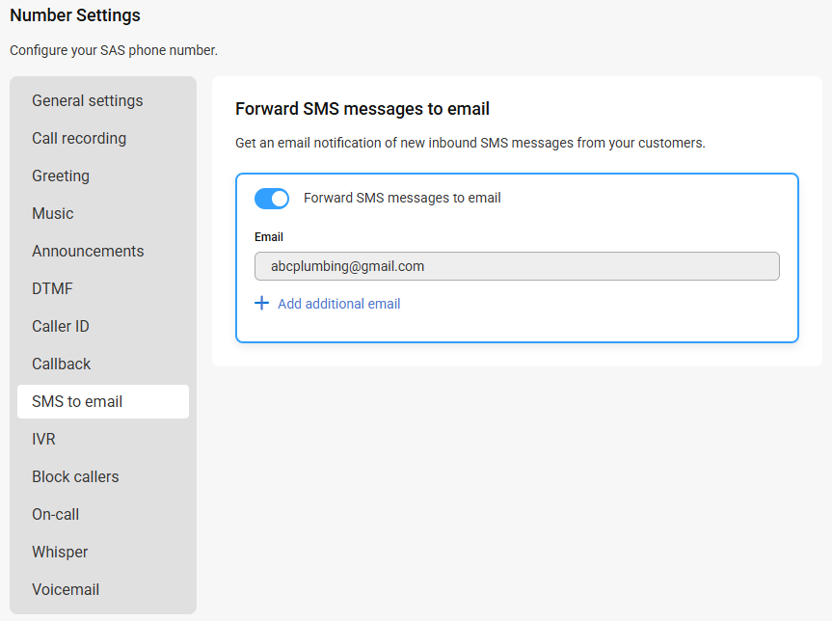Click the Forward SMS messages toggle label
The height and width of the screenshot is (621, 832).
[402, 198]
